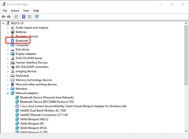Screen dimensions: 189x139
Task: Click the Back arrow toolbar icon
Action: 3,17
